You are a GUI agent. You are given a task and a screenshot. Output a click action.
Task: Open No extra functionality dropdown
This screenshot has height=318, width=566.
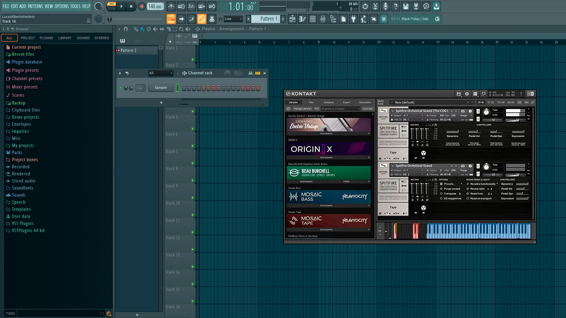click(x=483, y=184)
